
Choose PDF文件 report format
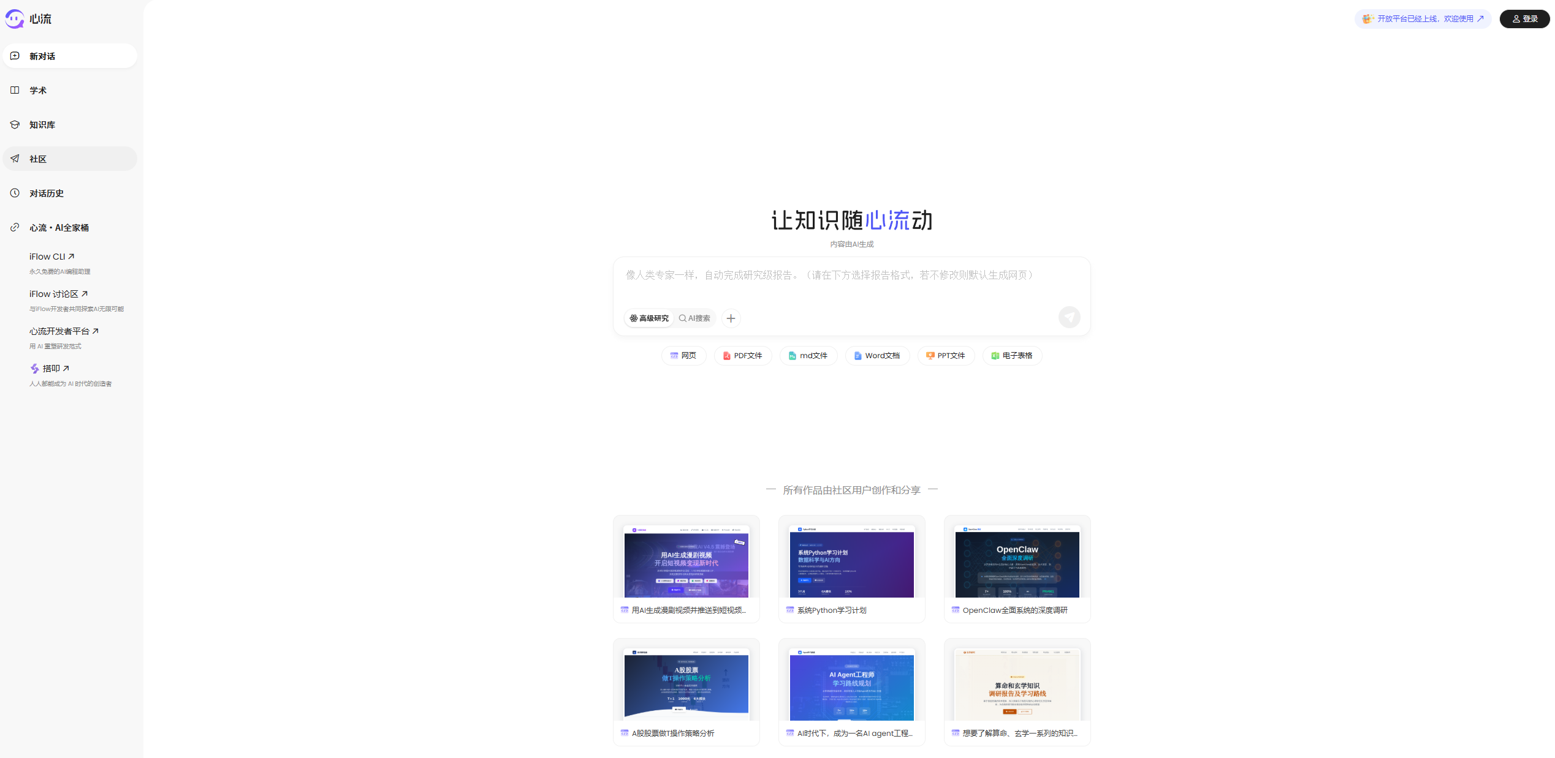coord(743,356)
